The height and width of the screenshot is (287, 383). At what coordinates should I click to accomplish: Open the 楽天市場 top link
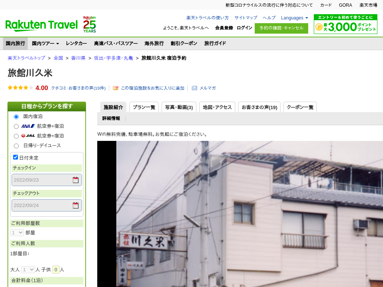368,5
